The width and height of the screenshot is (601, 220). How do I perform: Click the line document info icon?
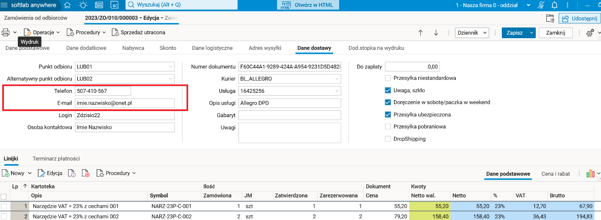pos(72,173)
